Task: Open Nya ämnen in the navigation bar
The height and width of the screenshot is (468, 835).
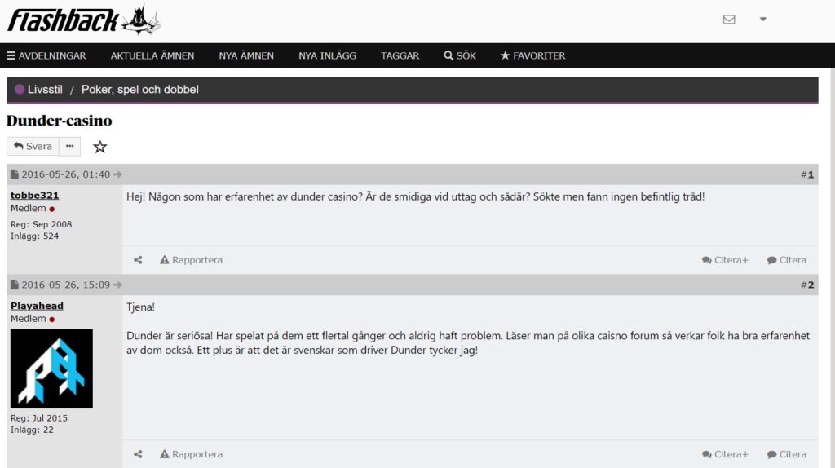Action: (x=246, y=55)
